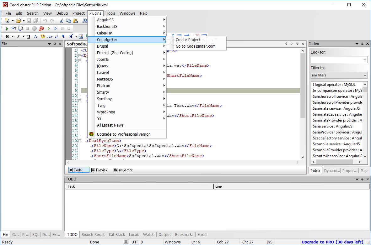Remove all breakpoints with the red X icon
This screenshot has width=371, height=245.
(x=41, y=29)
